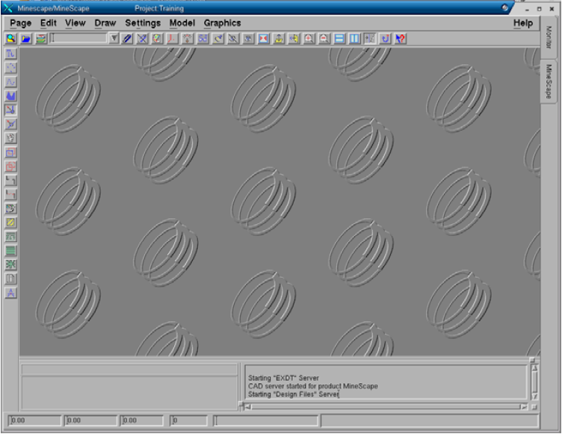Switch to the Monitor side tab

click(549, 37)
